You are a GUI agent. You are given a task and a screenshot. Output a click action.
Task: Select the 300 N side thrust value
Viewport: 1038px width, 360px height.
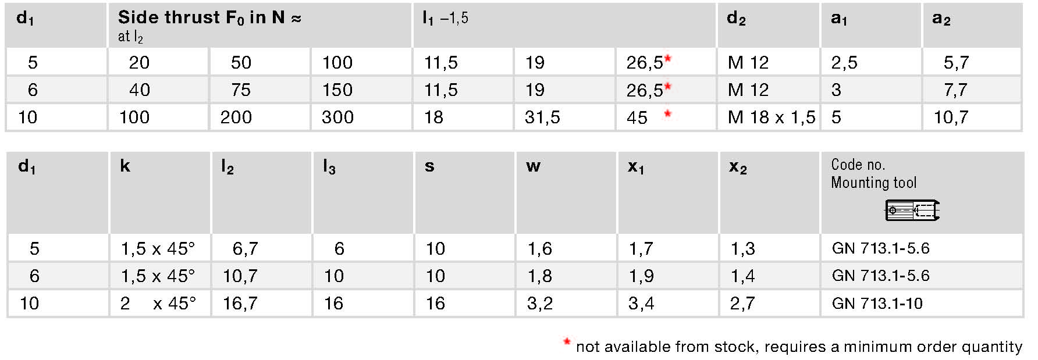(x=337, y=117)
